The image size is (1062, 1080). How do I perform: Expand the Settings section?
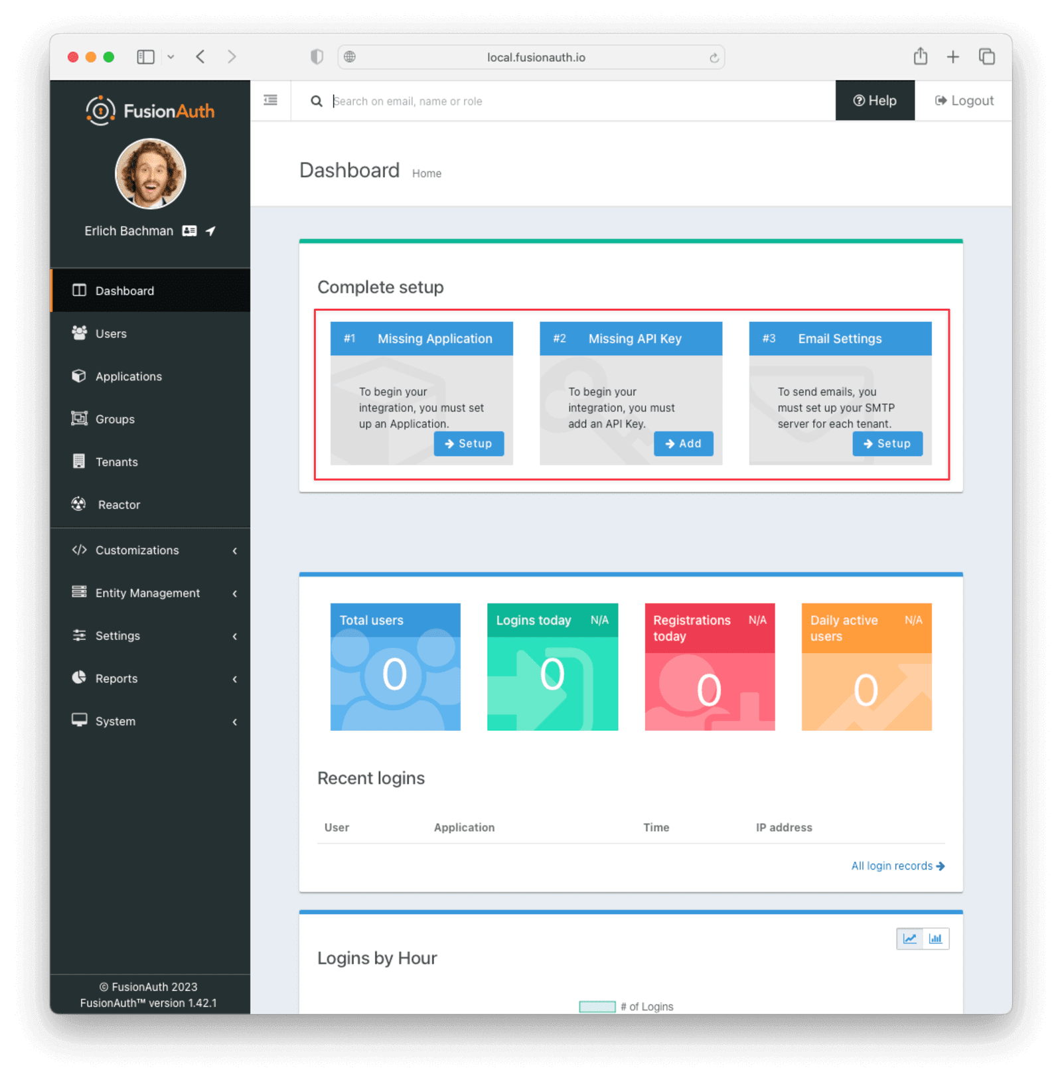click(x=117, y=635)
